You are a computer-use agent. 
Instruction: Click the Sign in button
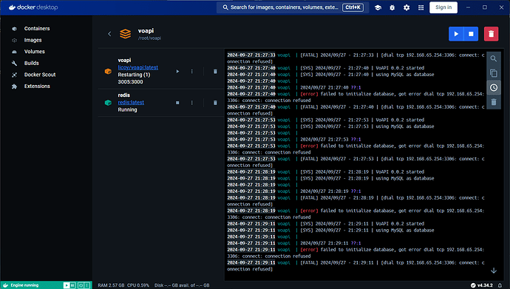tap(443, 7)
